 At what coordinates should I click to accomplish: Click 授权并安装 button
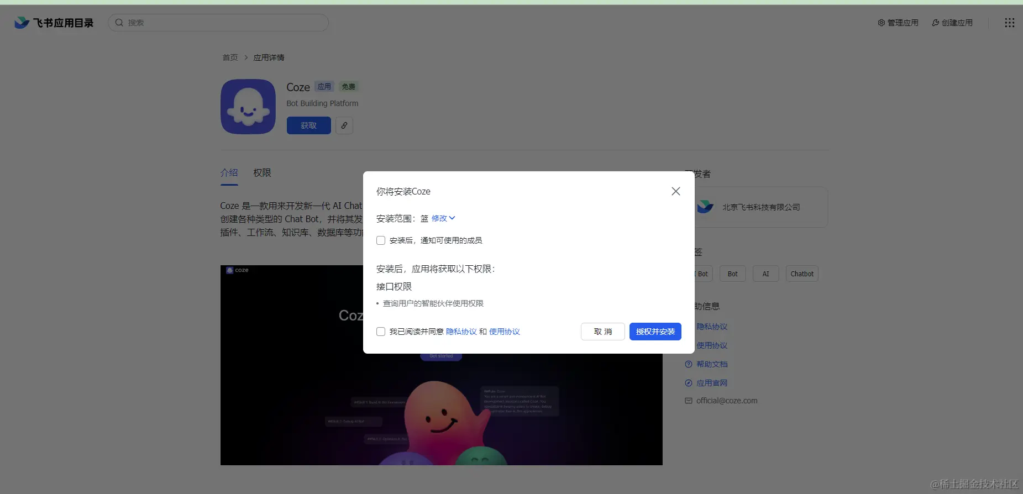tap(655, 332)
